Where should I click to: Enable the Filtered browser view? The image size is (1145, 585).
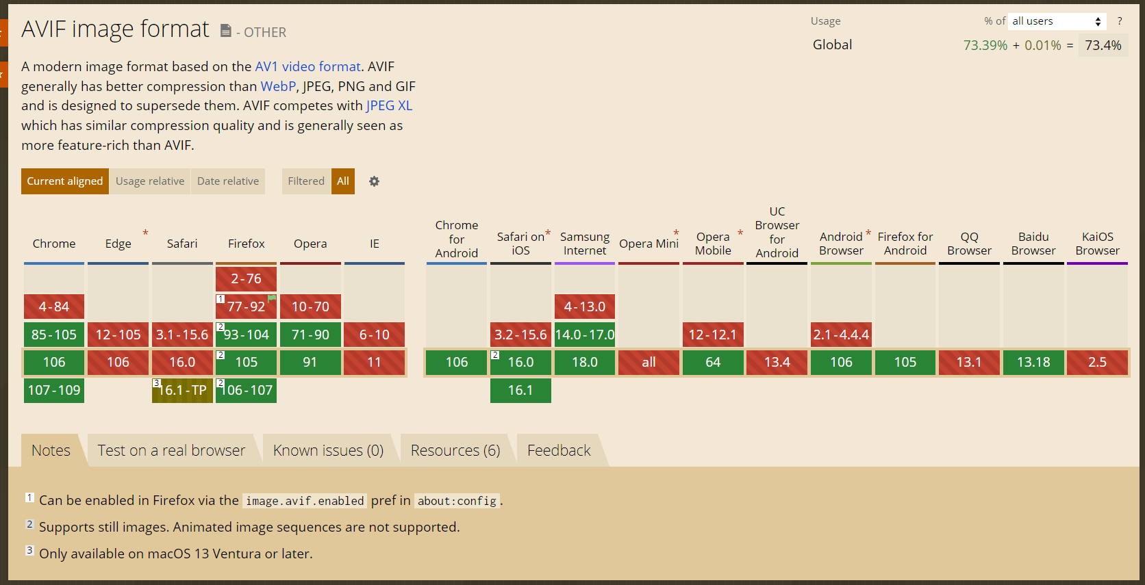[x=306, y=181]
